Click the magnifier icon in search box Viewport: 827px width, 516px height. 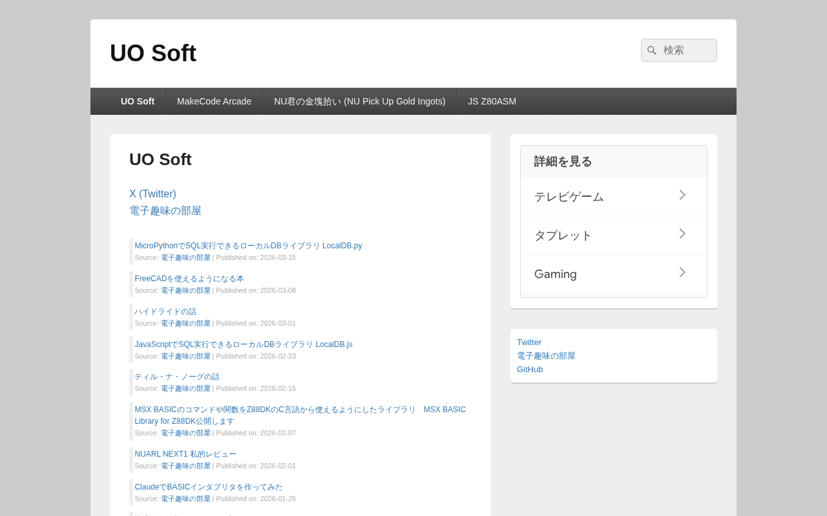652,50
